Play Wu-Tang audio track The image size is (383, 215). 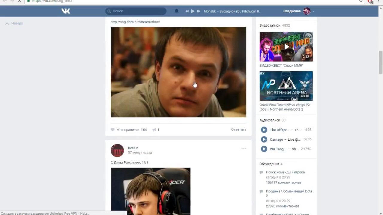pyautogui.click(x=264, y=149)
